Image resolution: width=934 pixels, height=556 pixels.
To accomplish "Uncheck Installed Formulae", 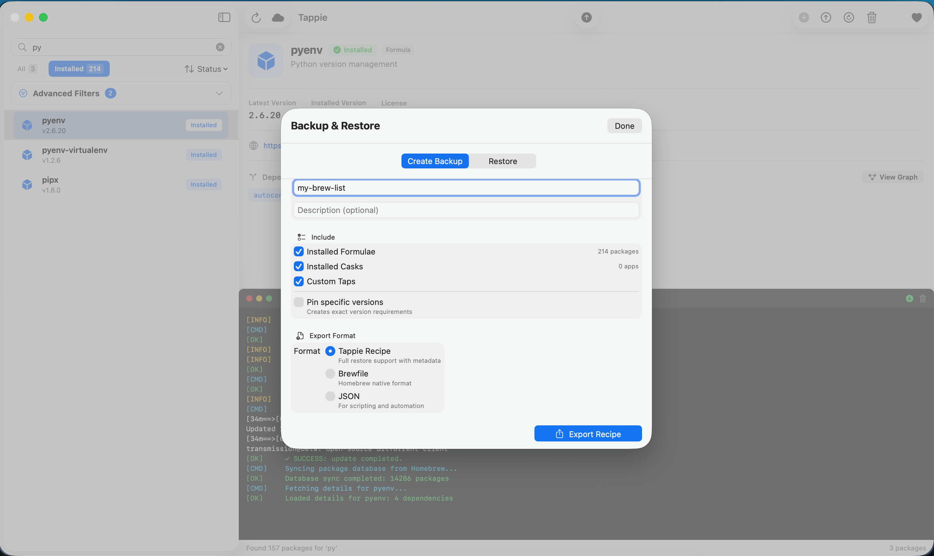I will tap(298, 251).
